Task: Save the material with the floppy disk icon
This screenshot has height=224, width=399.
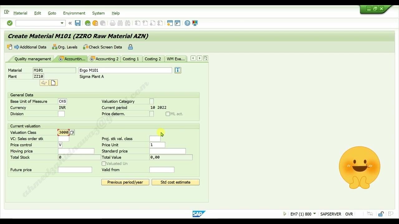Action: (x=78, y=23)
